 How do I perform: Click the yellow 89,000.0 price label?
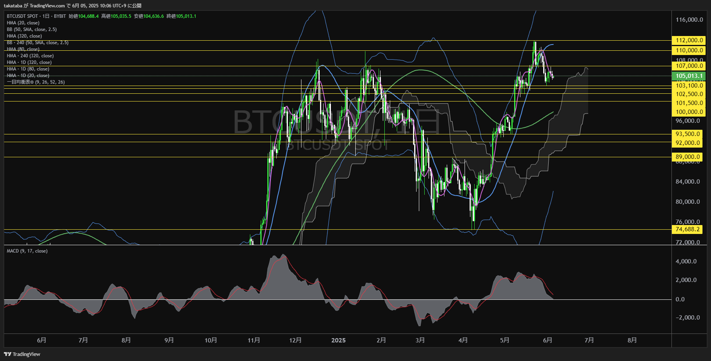pyautogui.click(x=687, y=157)
